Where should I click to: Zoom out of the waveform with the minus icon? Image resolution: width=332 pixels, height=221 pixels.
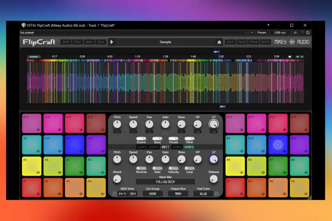302,57
